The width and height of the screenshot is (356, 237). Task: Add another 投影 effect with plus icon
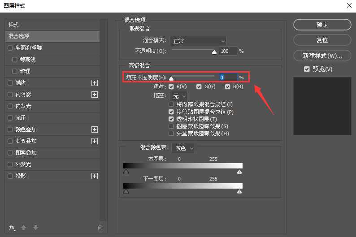click(x=95, y=176)
